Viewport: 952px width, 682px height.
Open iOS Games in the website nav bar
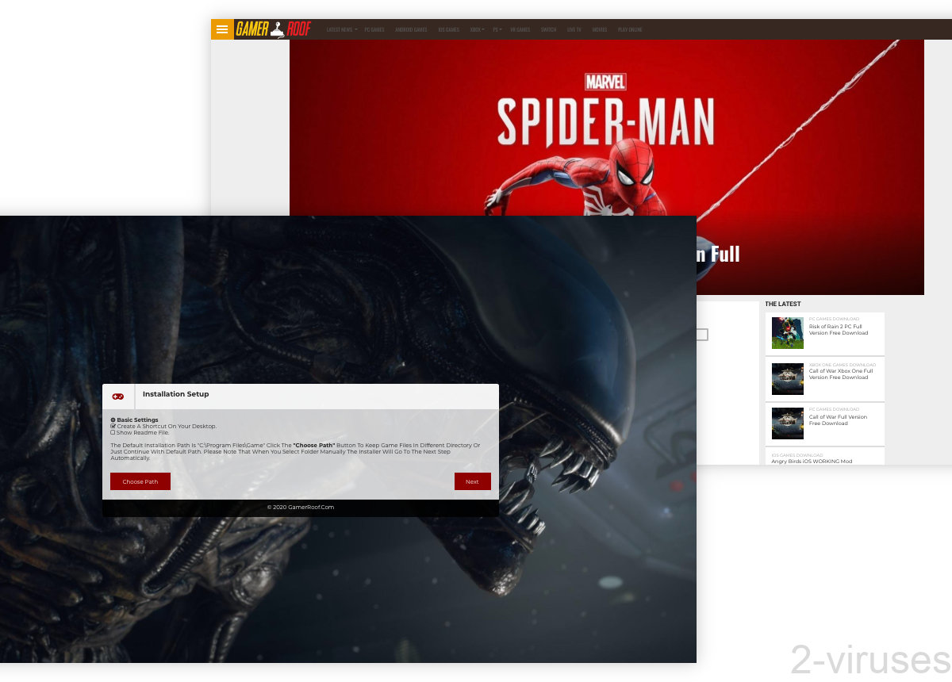[448, 30]
